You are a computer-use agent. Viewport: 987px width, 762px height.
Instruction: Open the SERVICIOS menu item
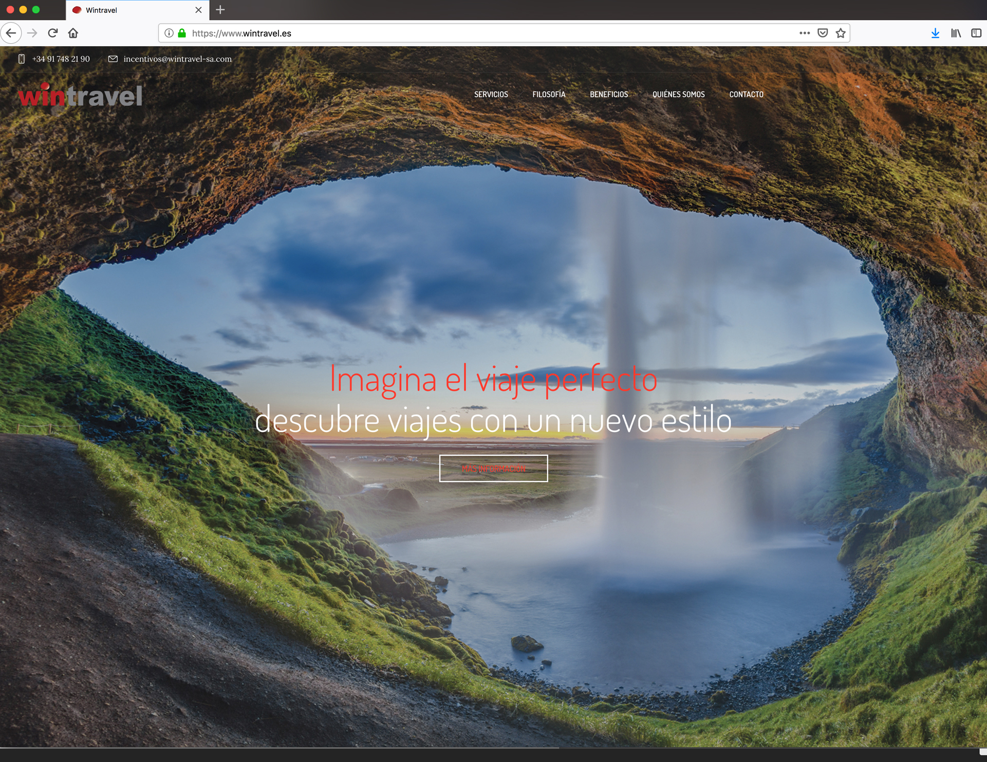coord(491,95)
